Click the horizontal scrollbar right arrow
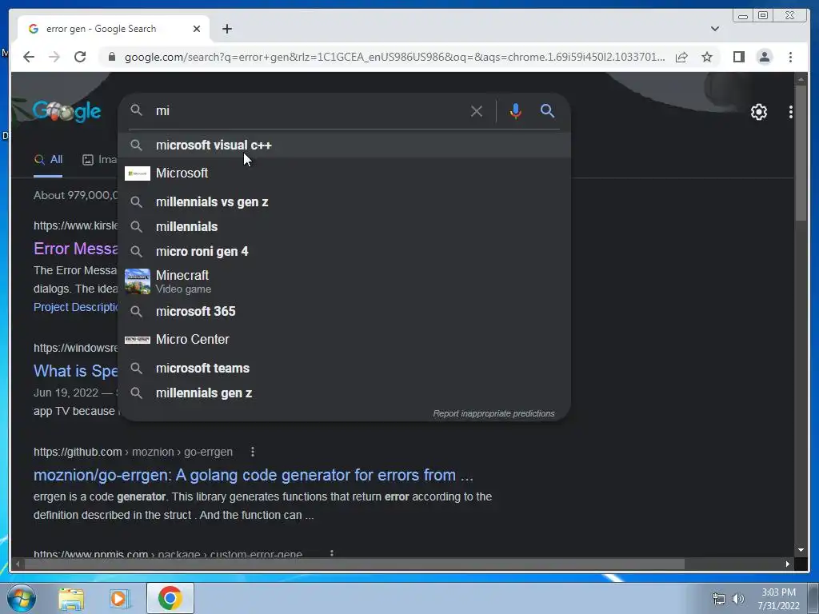 (x=788, y=564)
